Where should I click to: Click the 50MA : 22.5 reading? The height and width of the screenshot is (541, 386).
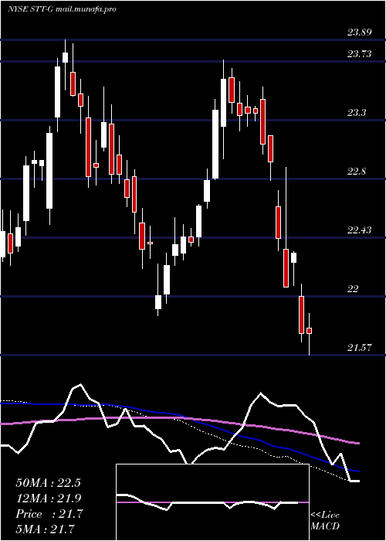[x=48, y=483]
